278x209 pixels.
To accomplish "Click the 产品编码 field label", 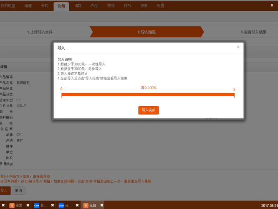I will 6,77.
